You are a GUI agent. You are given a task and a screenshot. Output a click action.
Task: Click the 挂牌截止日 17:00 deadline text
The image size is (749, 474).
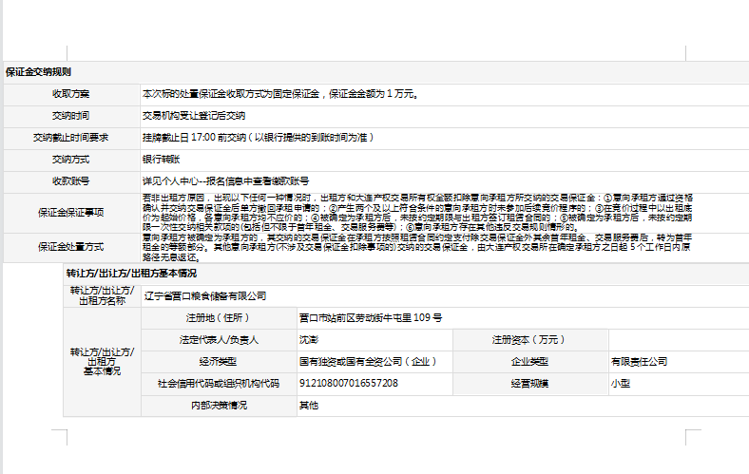256,137
